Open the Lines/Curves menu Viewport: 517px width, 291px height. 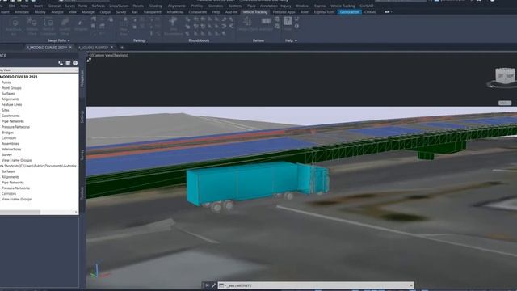coord(119,6)
